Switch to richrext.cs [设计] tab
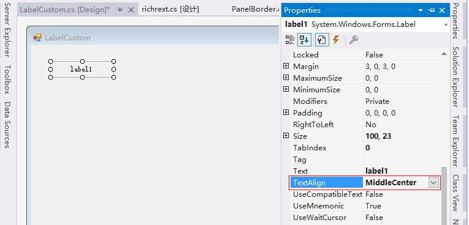 click(x=170, y=10)
